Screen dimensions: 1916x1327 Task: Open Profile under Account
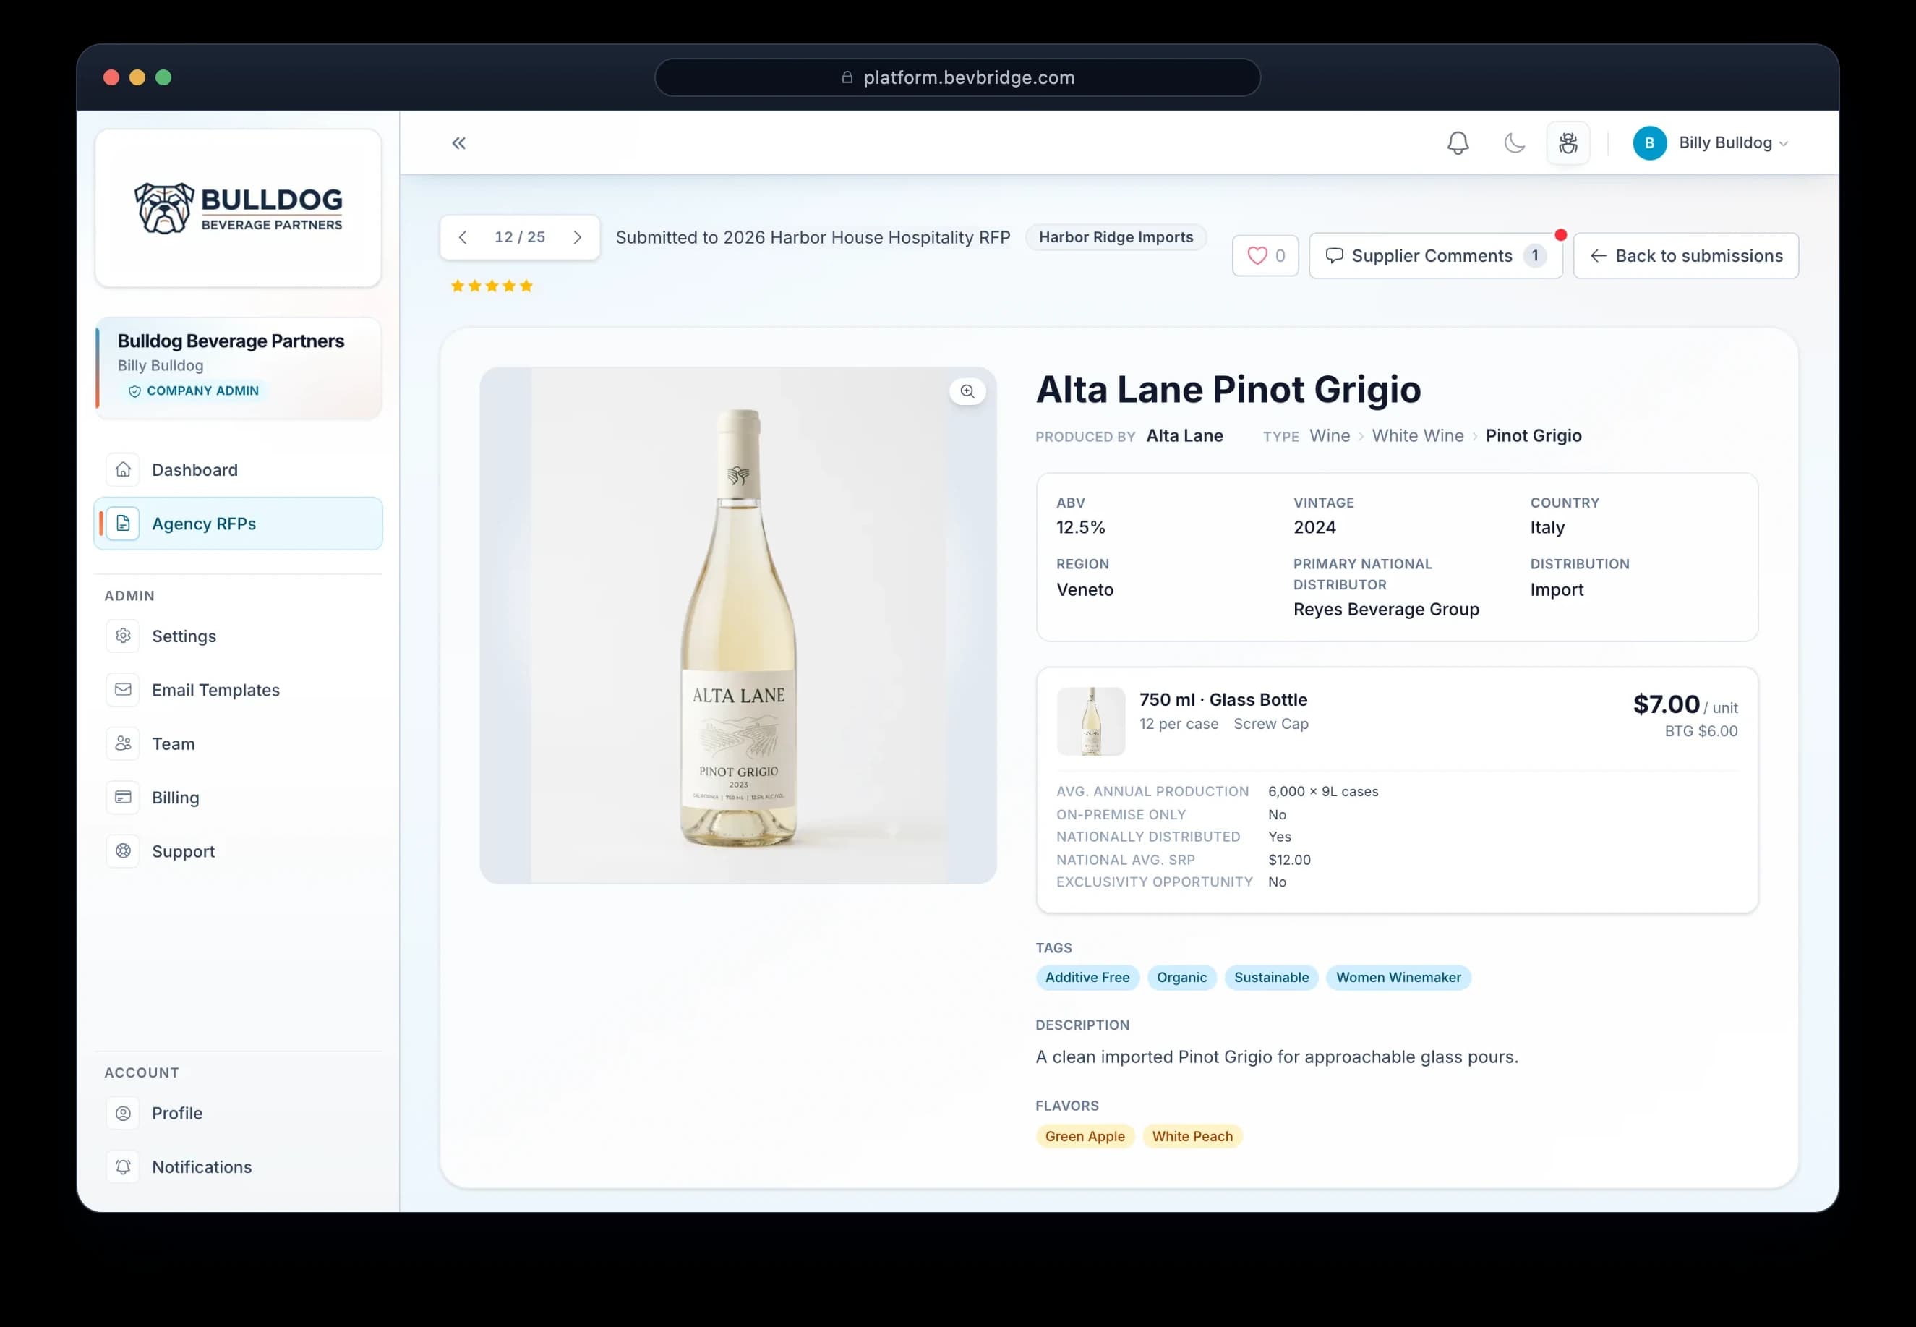(238, 1114)
